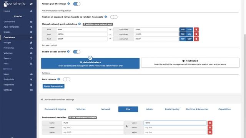Viewport: 246px width, 138px height.
Task: Click host port field with 8384
Action: coord(82,30)
